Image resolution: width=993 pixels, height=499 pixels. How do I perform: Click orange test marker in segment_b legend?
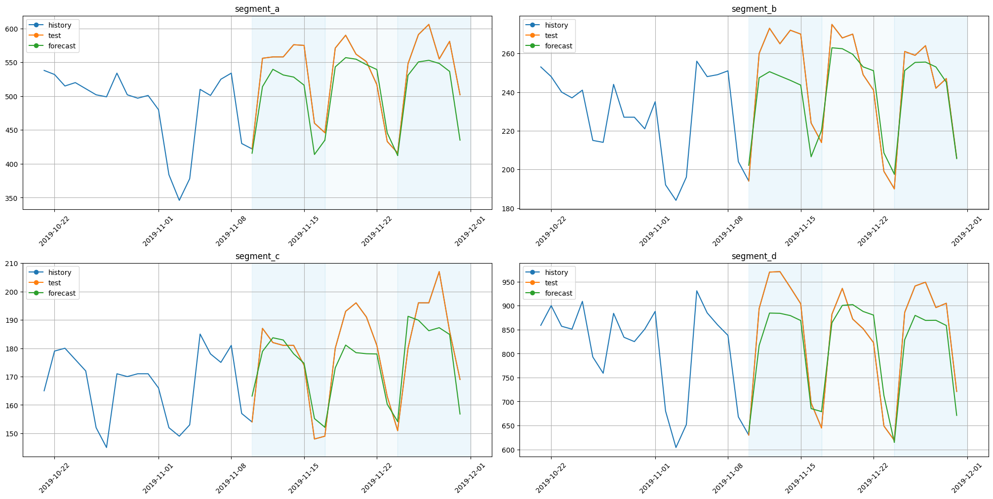(534, 36)
